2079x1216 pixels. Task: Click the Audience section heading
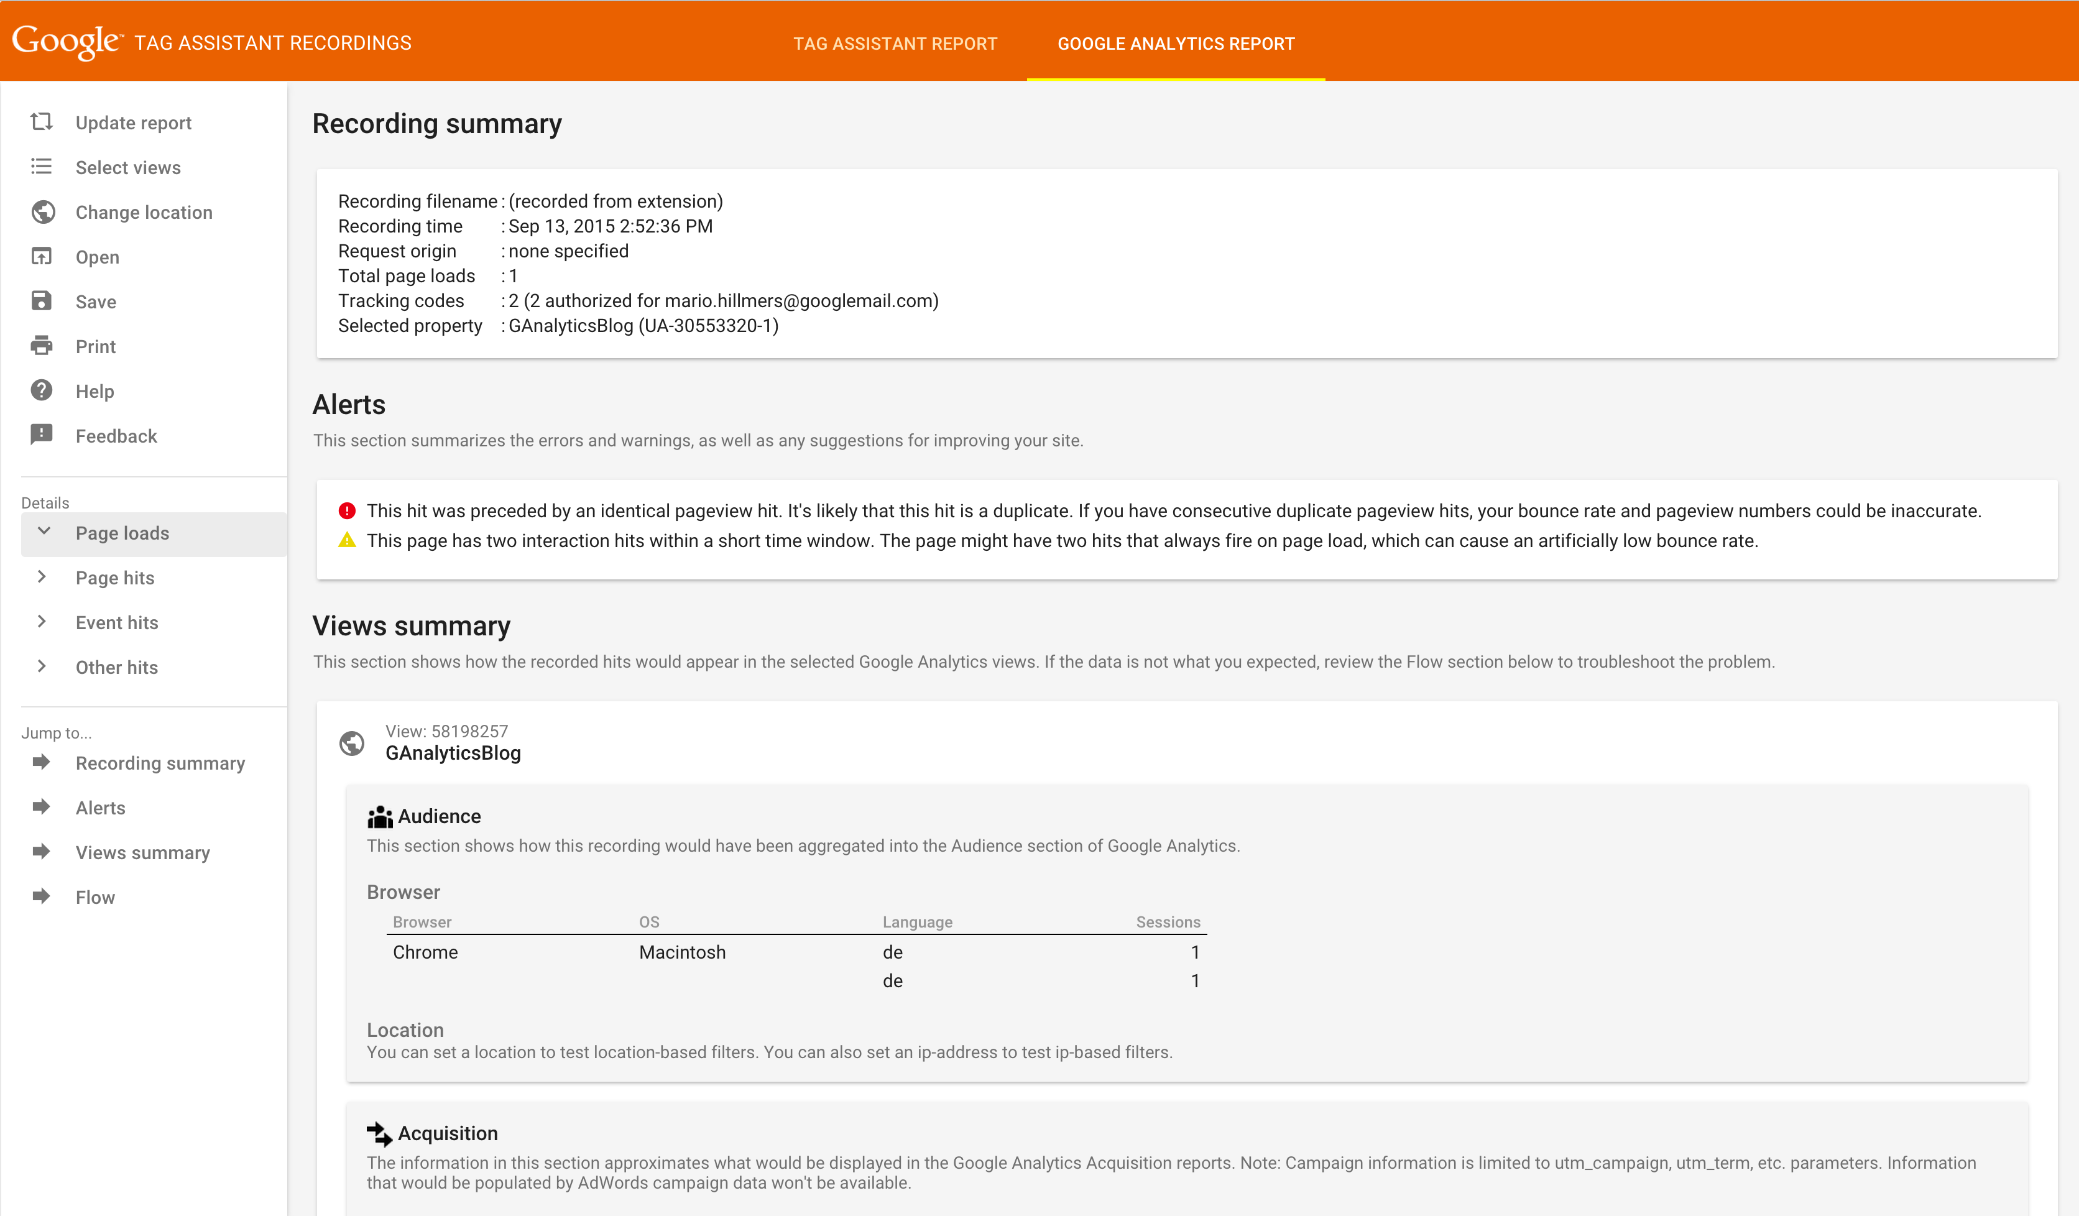click(x=440, y=816)
